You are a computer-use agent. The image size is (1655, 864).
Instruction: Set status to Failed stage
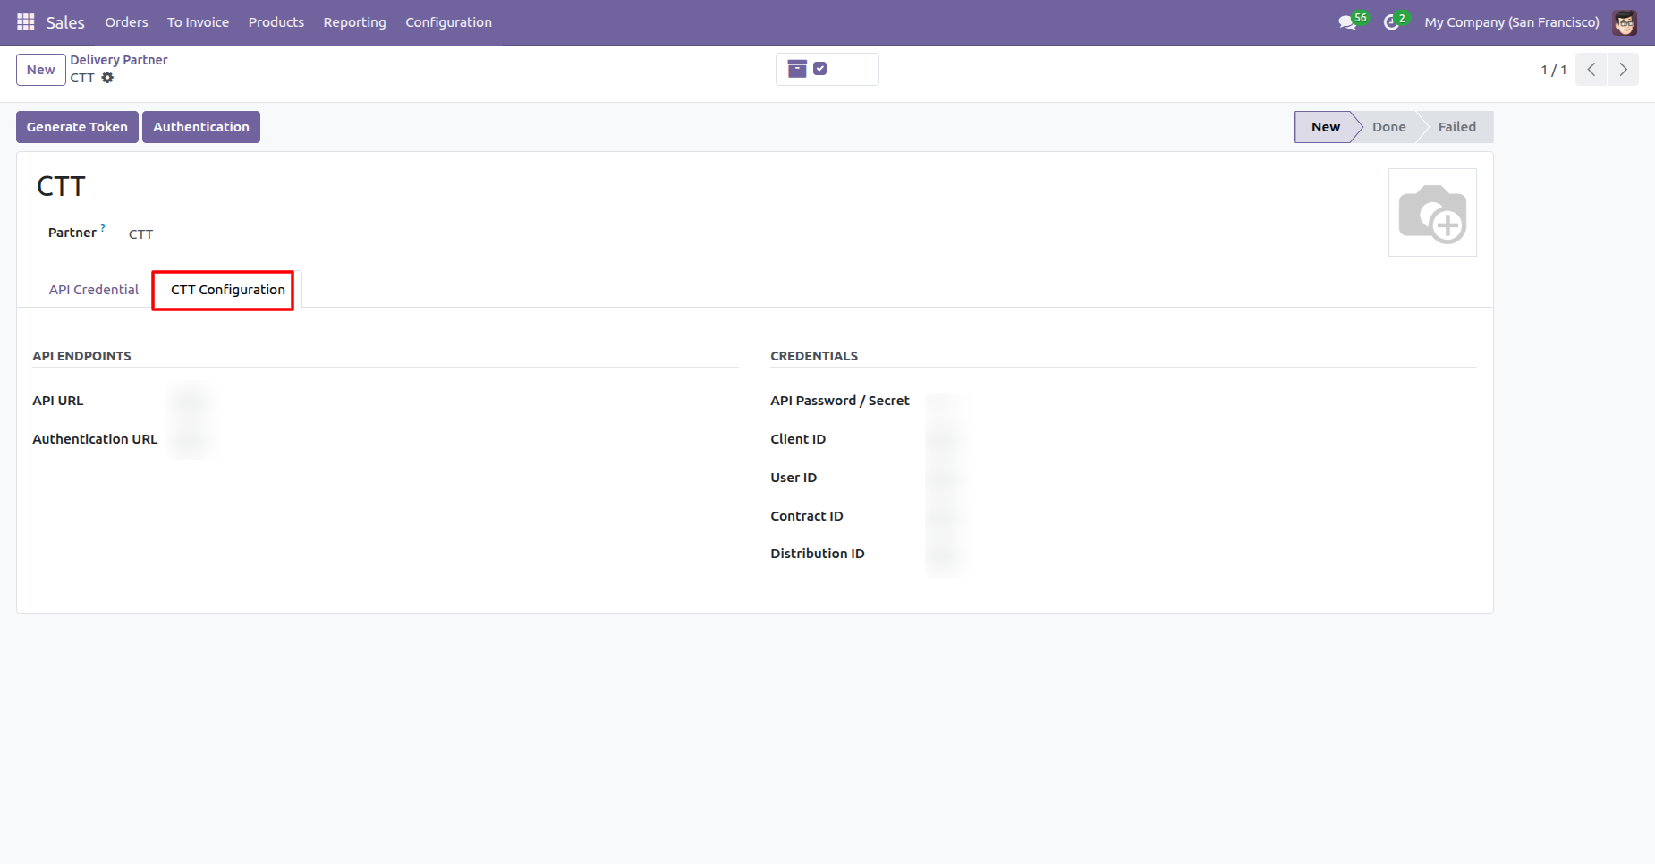pyautogui.click(x=1456, y=127)
